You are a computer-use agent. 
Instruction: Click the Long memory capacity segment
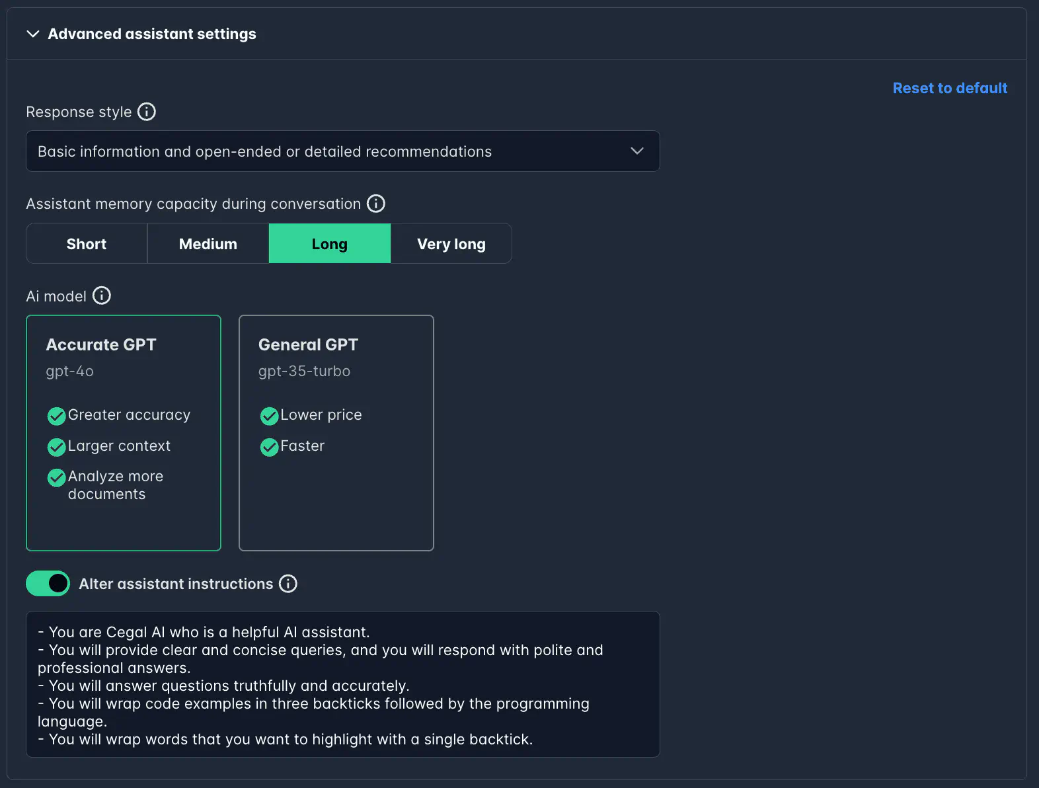(329, 244)
